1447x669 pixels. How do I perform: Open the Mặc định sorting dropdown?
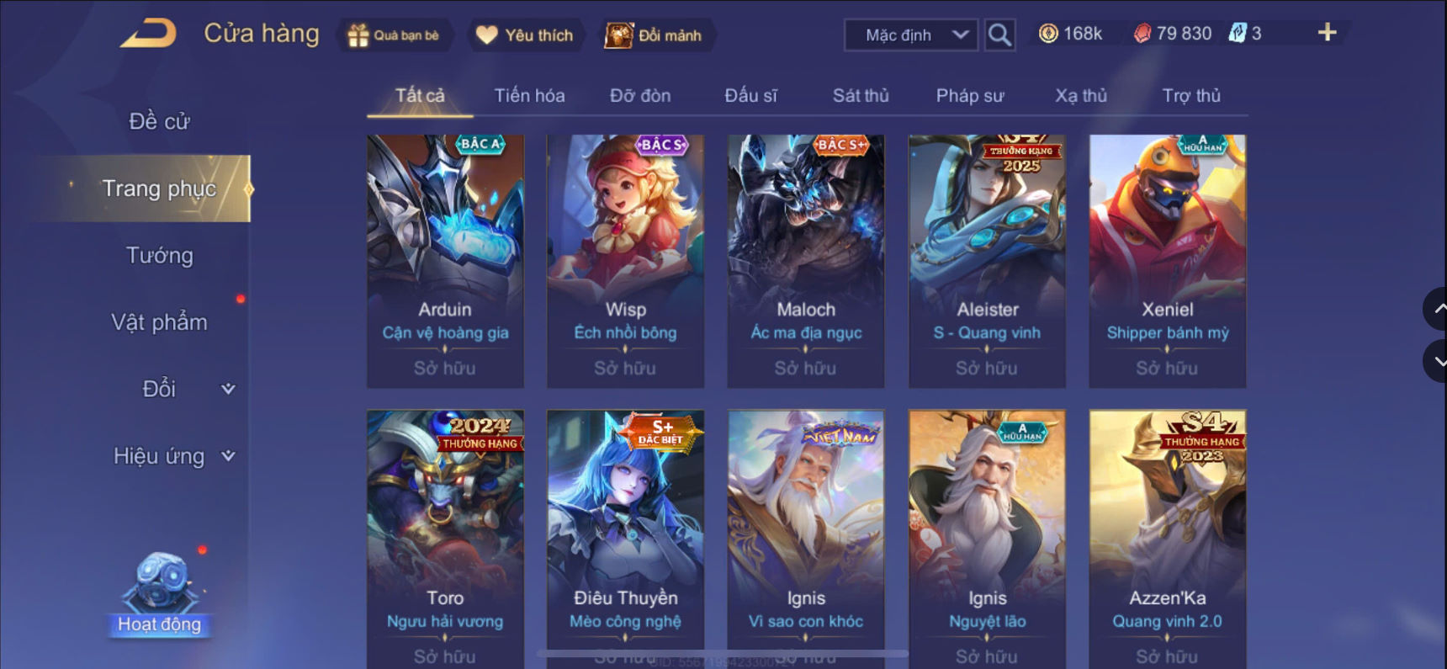pyautogui.click(x=911, y=35)
